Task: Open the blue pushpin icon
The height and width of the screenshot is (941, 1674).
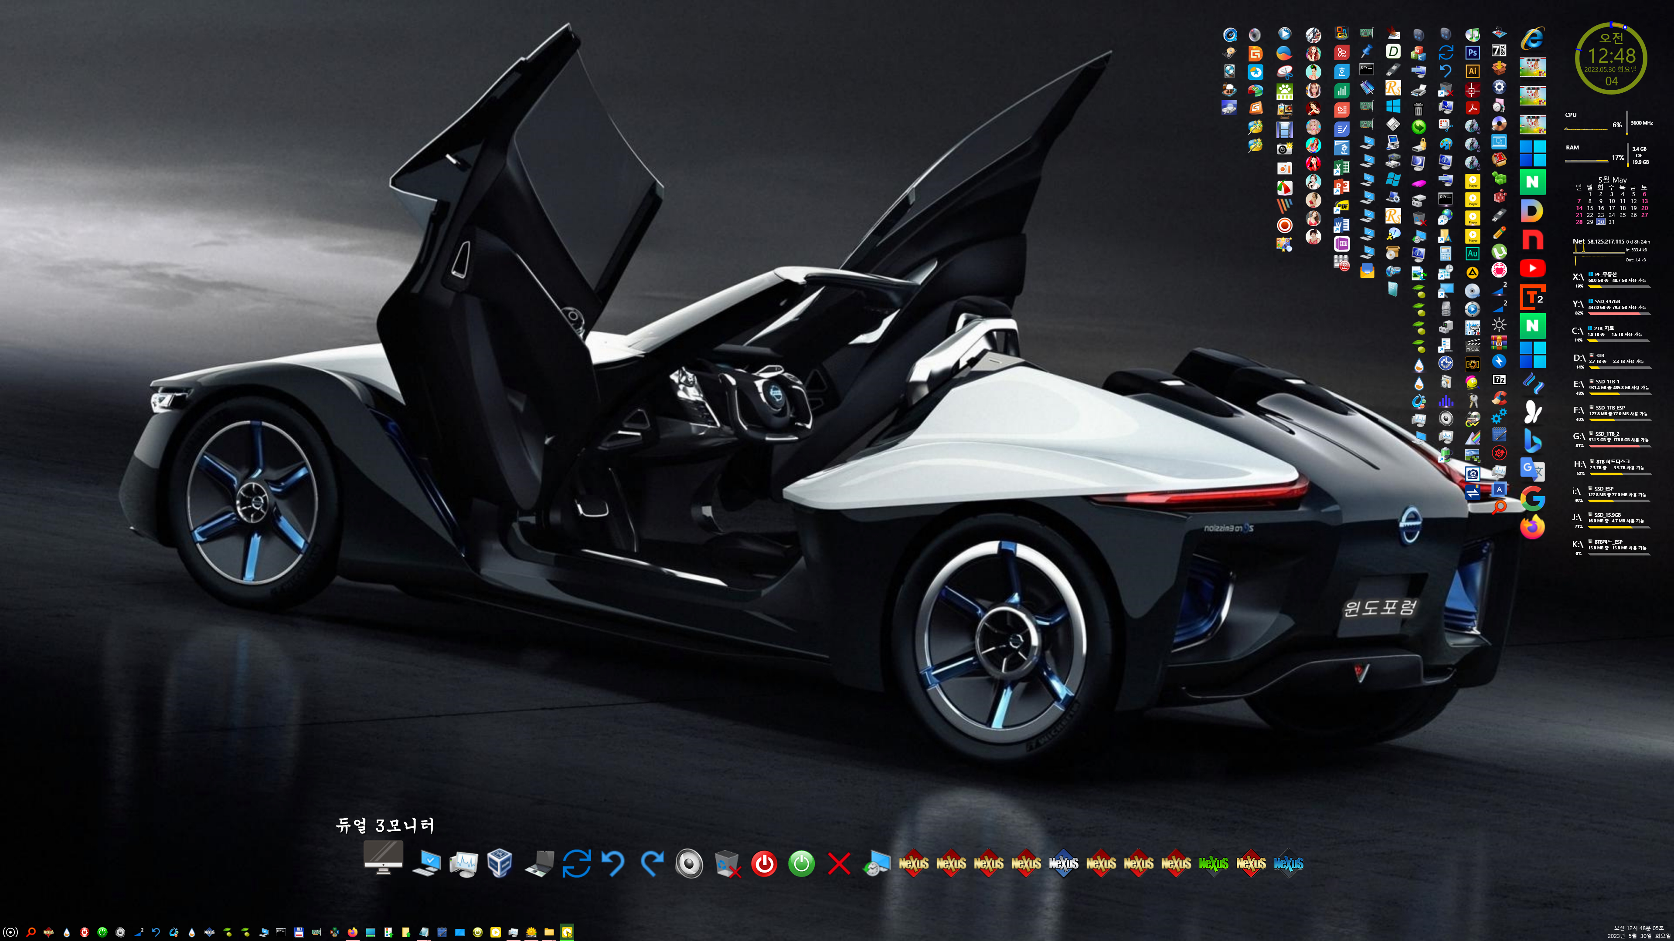Action: coord(1367,51)
